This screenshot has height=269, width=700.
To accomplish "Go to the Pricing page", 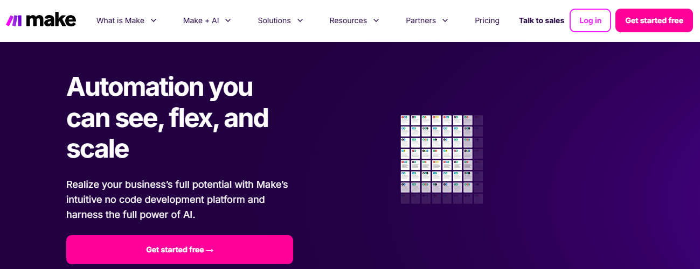I will tap(487, 20).
